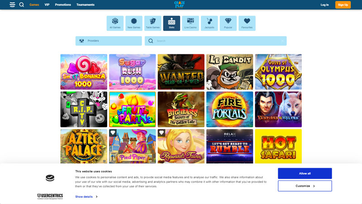Viewport: 362px width, 204px height.
Task: Click the cookie banner checkmark logo
Action: pos(50,178)
